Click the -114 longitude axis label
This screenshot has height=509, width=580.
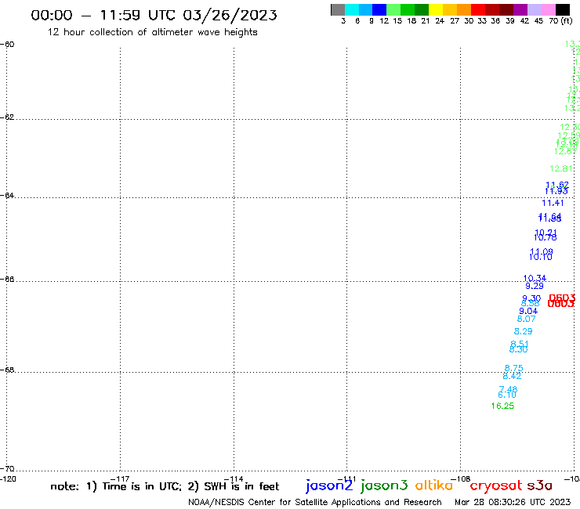(234, 479)
